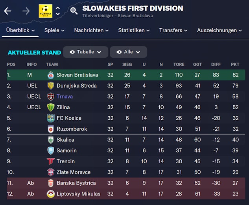Viewport: 249px width, 205px height.
Task: Click the Dunajska Streda club badge
Action: pyautogui.click(x=51, y=86)
